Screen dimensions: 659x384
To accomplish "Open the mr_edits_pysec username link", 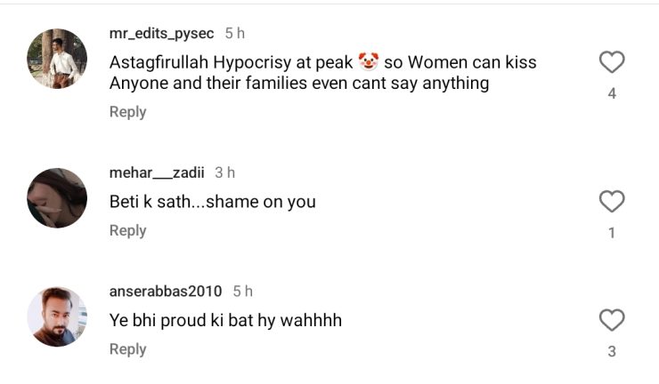I will pyautogui.click(x=161, y=34).
